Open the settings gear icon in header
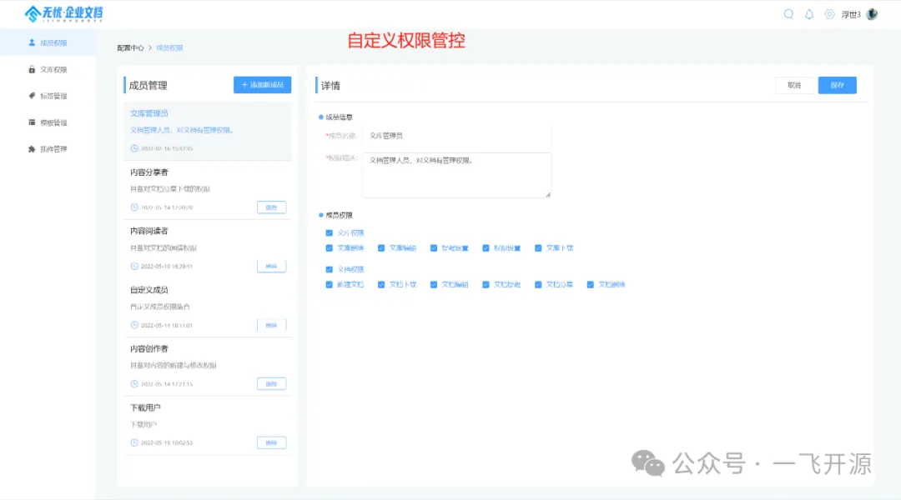Image resolution: width=901 pixels, height=500 pixels. pos(829,14)
